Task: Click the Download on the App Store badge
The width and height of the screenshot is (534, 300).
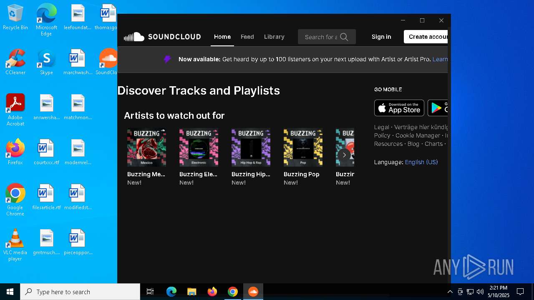Action: click(x=399, y=108)
